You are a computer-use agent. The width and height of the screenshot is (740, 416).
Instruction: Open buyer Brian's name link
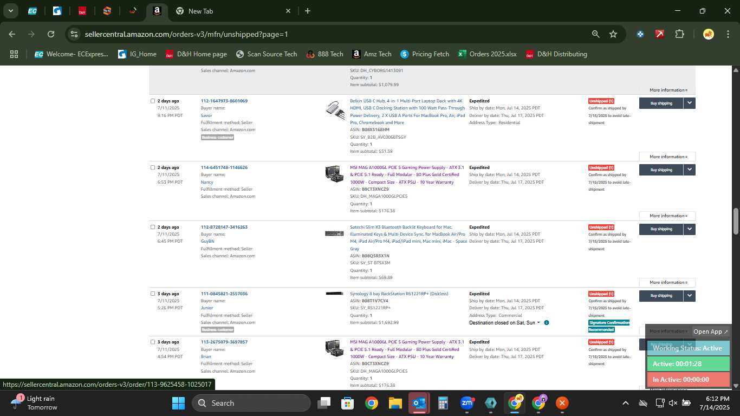pos(206,356)
